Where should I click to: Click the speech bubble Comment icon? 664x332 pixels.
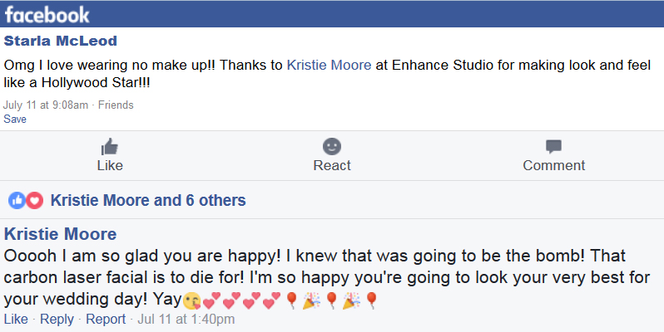click(553, 147)
